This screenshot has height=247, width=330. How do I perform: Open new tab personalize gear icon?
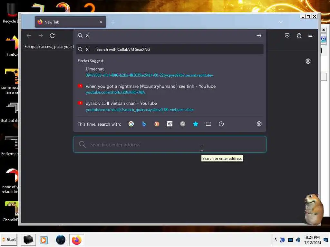[308, 61]
